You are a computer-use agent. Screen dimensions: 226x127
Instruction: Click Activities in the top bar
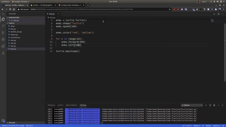click(x=5, y=1)
